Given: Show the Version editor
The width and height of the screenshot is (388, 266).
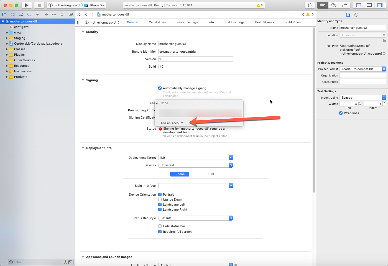Looking at the screenshot, I should (344, 5).
